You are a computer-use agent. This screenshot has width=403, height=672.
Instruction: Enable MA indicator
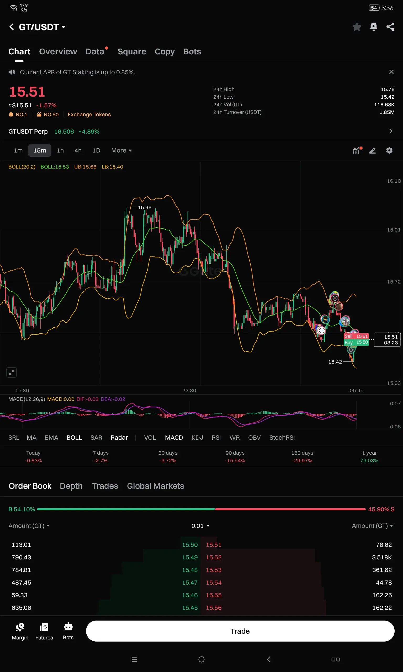[x=31, y=438]
